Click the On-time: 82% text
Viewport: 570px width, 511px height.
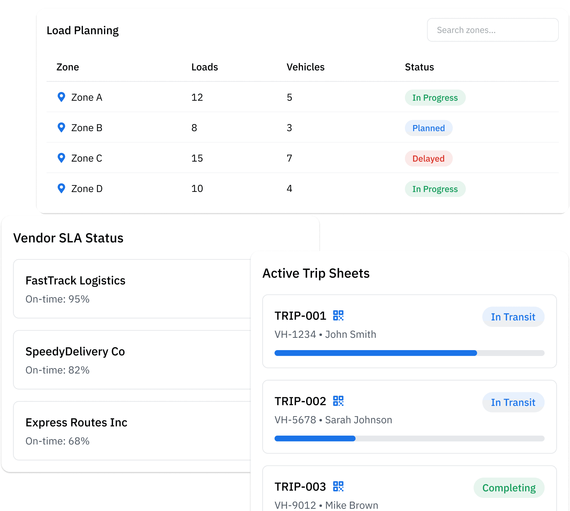[57, 370]
